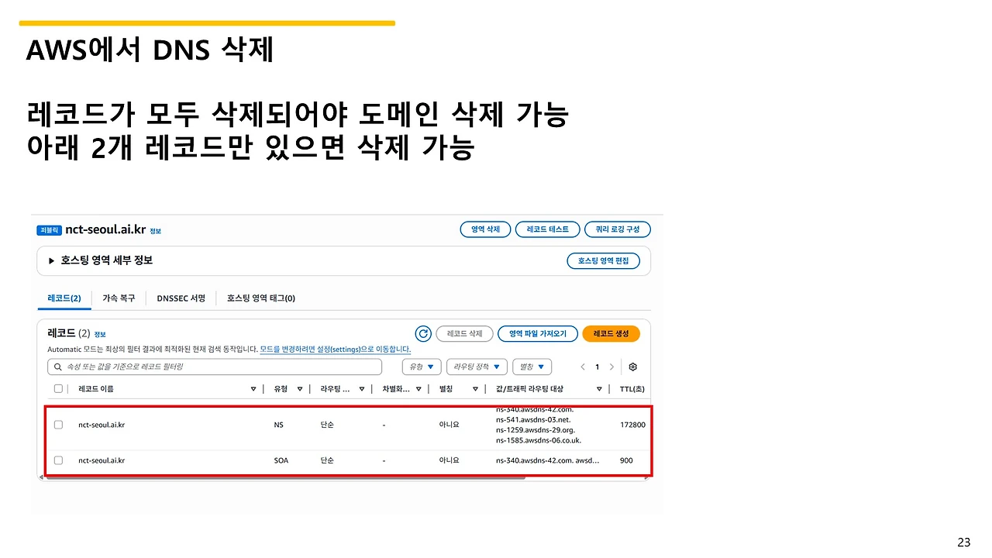This screenshot has width=992, height=558.
Task: Click the previous page arrow in pagination
Action: 583,366
